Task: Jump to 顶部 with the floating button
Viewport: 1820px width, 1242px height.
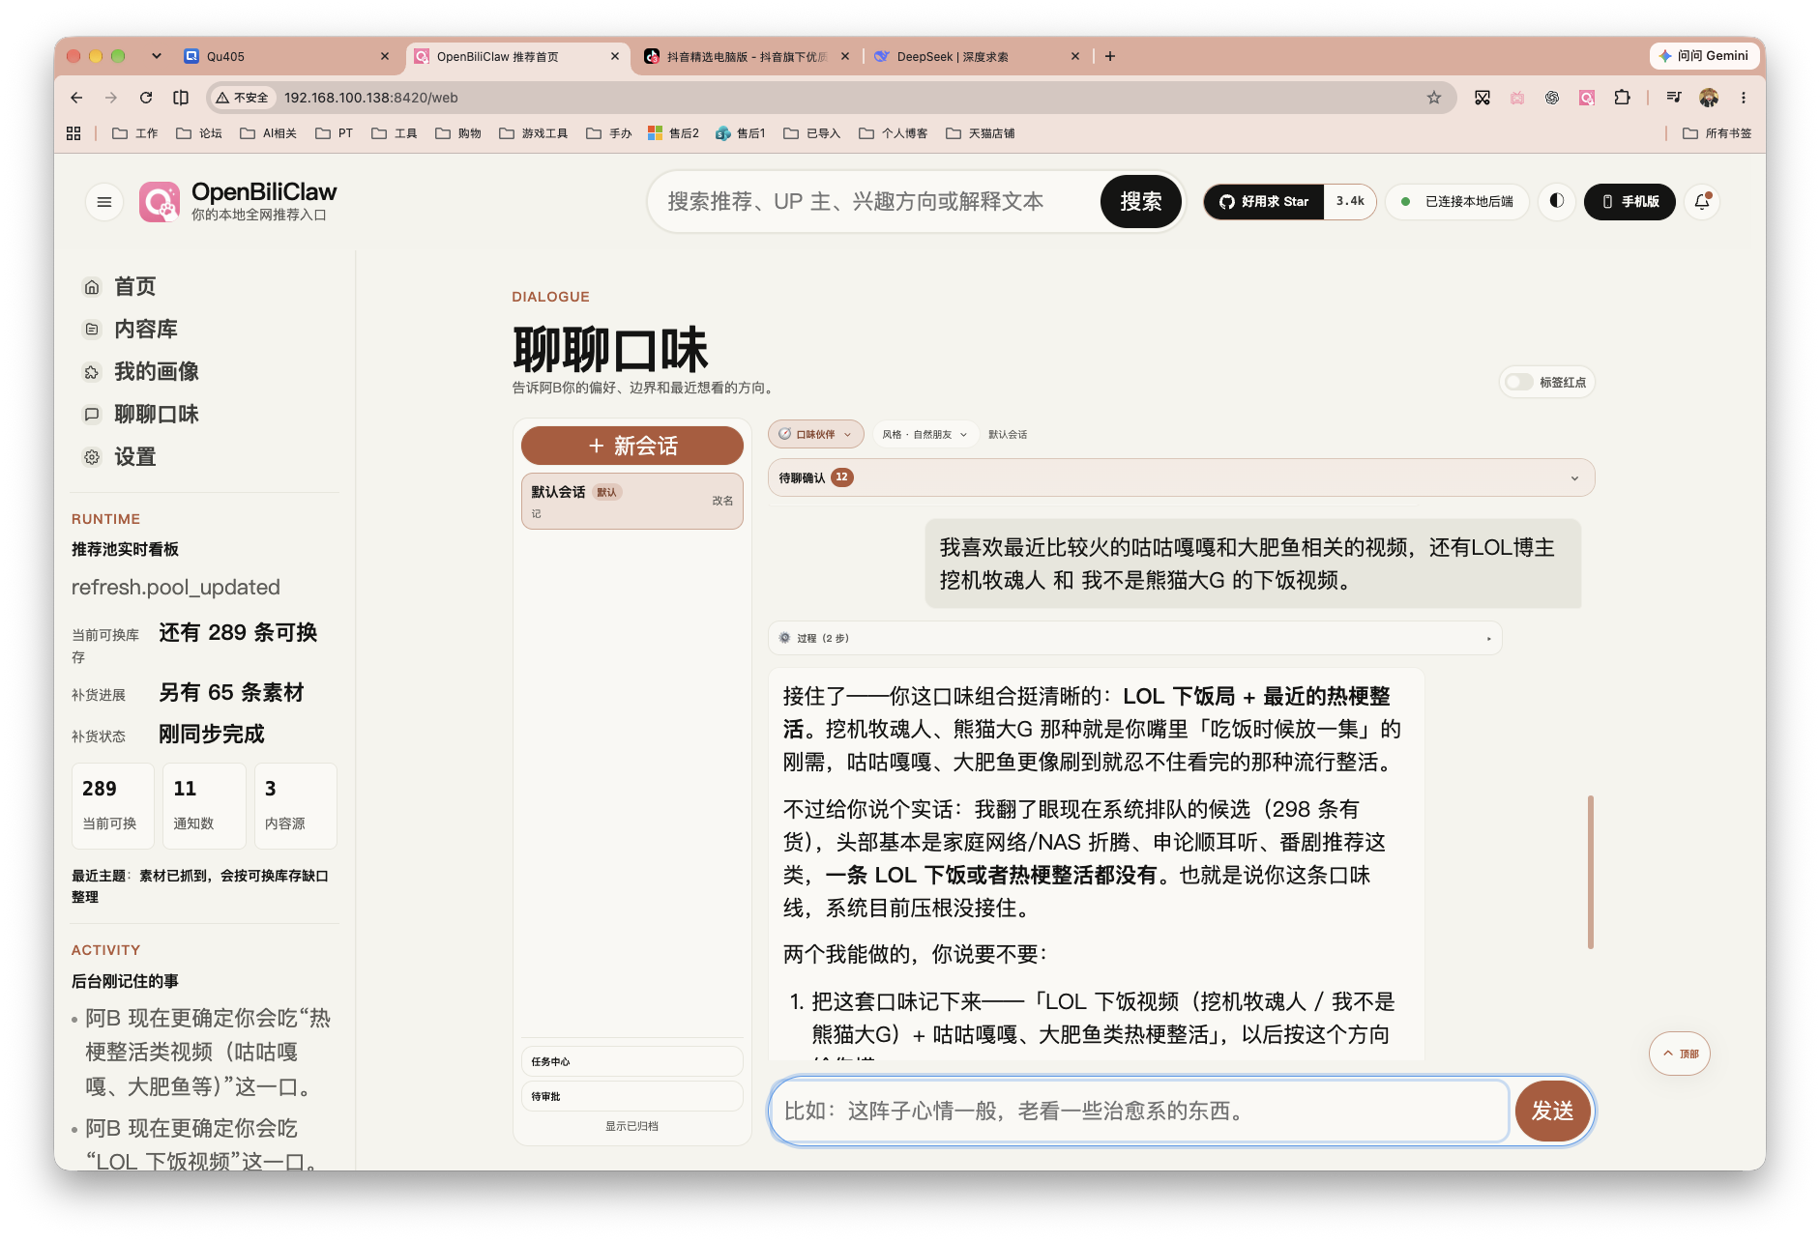Action: click(1680, 1054)
